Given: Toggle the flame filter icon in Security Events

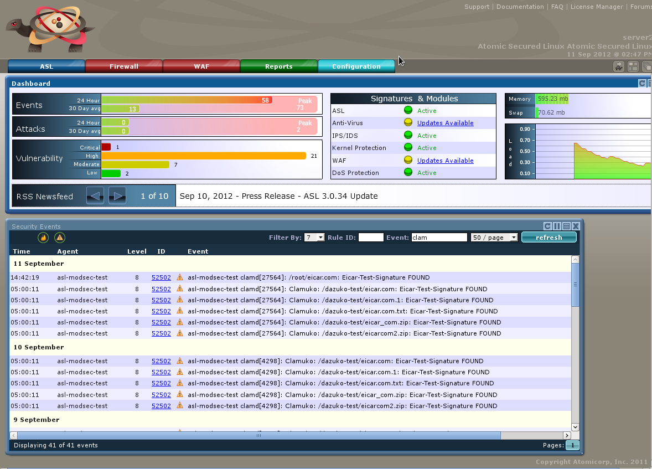Looking at the screenshot, I should 43,237.
